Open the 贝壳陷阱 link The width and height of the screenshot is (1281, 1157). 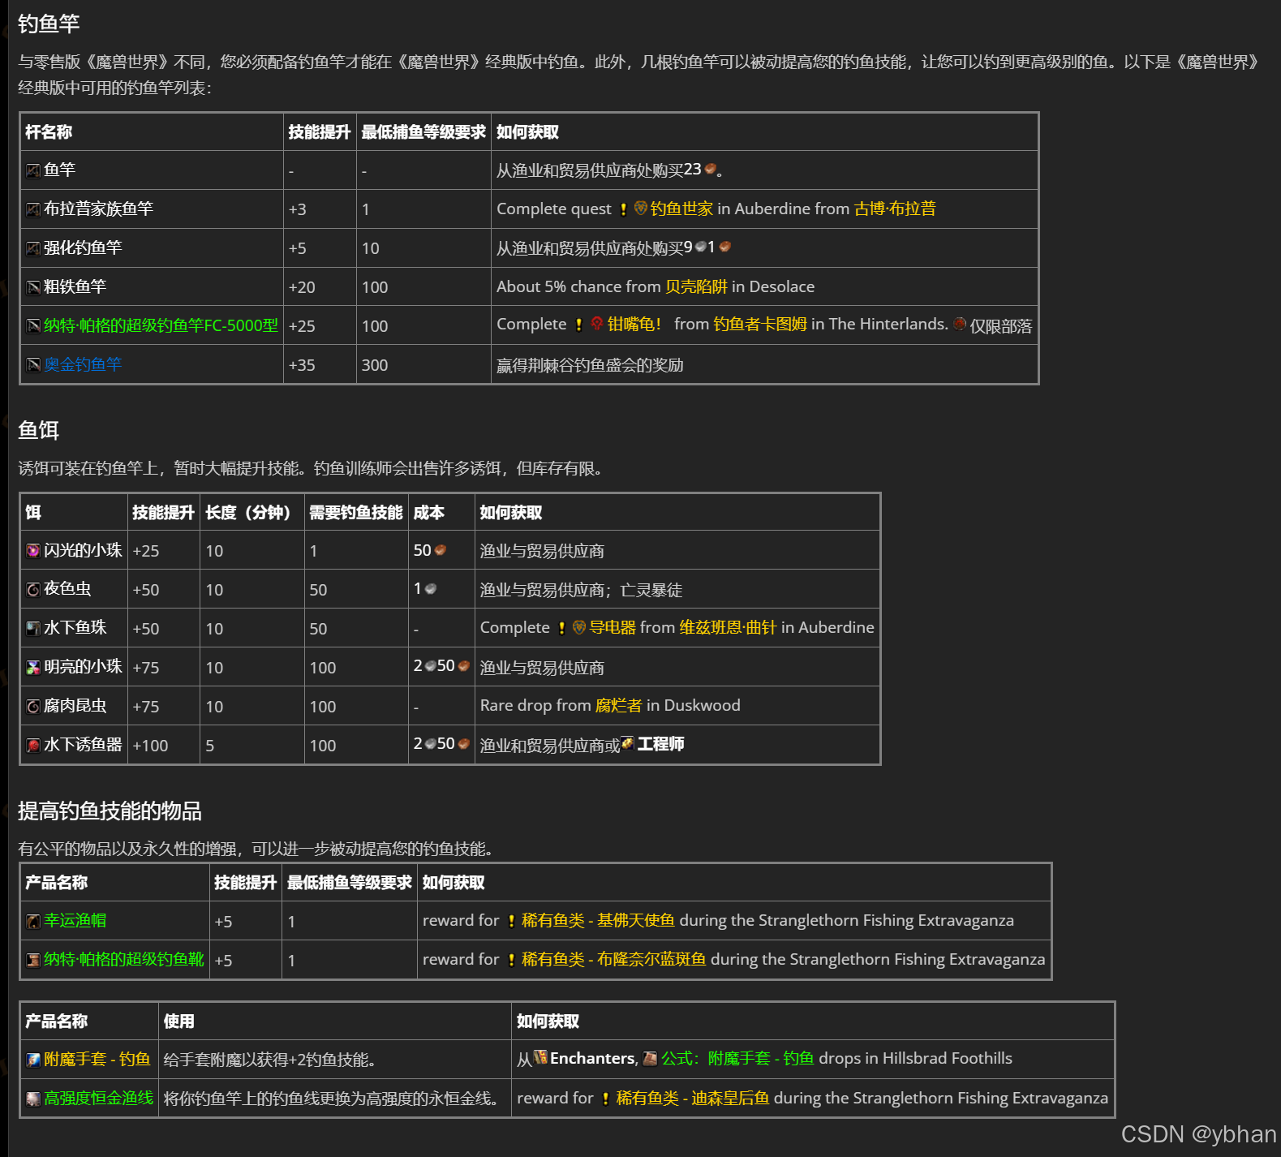point(696,286)
